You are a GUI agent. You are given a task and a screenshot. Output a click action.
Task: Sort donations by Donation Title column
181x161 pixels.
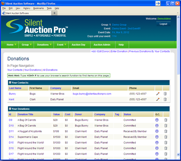[25, 114]
